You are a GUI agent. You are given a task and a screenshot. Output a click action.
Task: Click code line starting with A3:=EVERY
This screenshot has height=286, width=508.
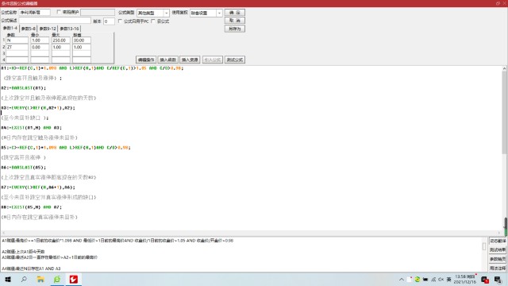pos(38,108)
